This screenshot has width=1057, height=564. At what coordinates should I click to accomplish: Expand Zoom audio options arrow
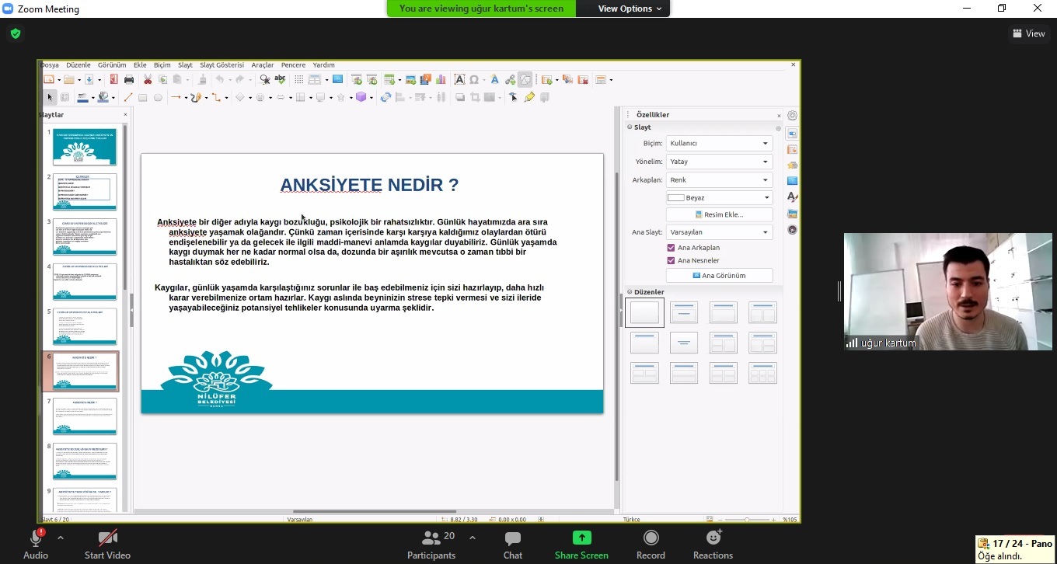pyautogui.click(x=61, y=538)
